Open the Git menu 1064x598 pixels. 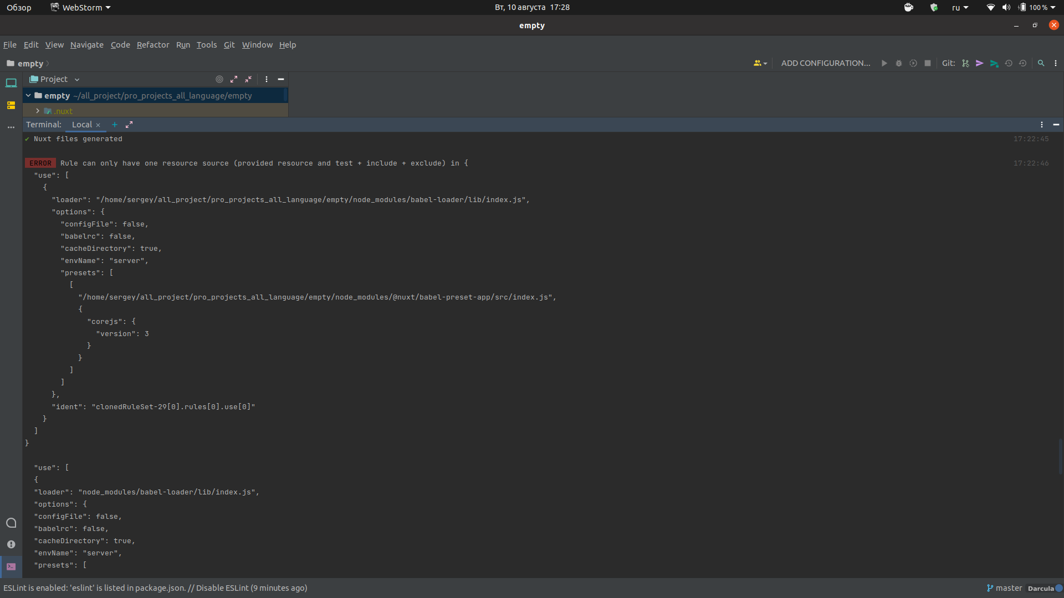229,45
